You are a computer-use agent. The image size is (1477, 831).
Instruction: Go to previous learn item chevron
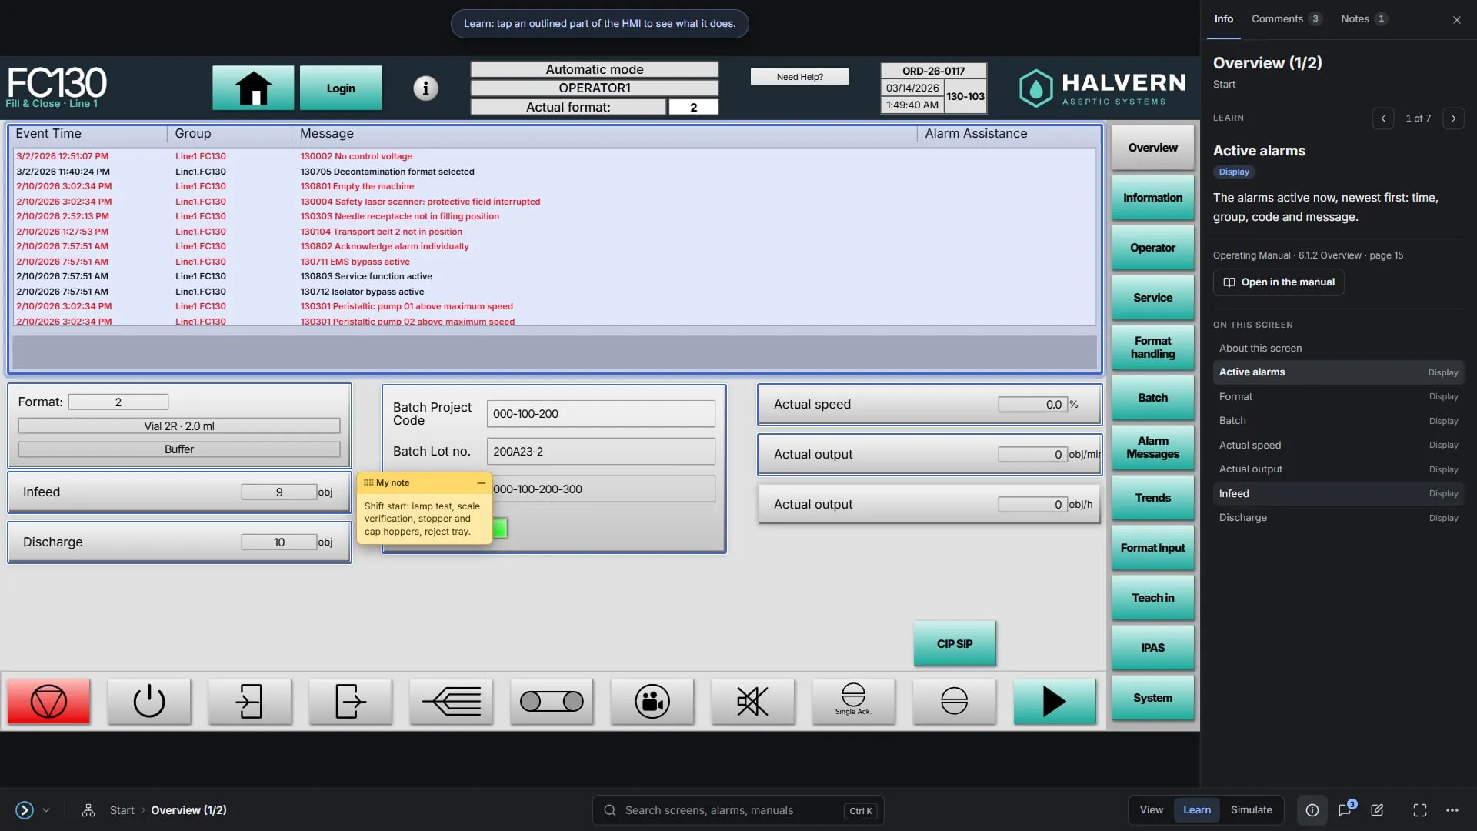tap(1383, 118)
